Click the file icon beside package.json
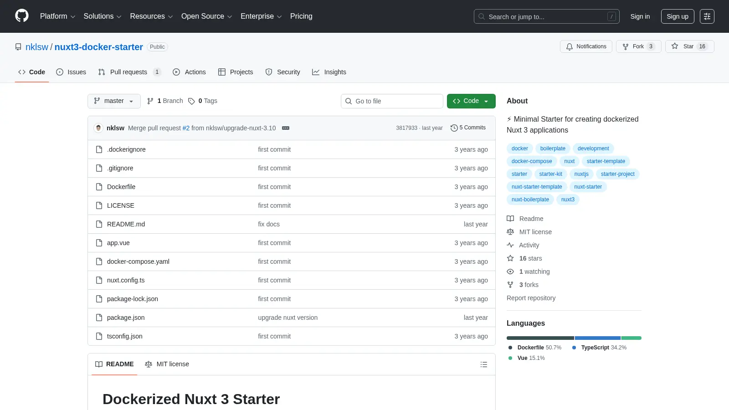Viewport: 729px width, 410px height. 99,318
